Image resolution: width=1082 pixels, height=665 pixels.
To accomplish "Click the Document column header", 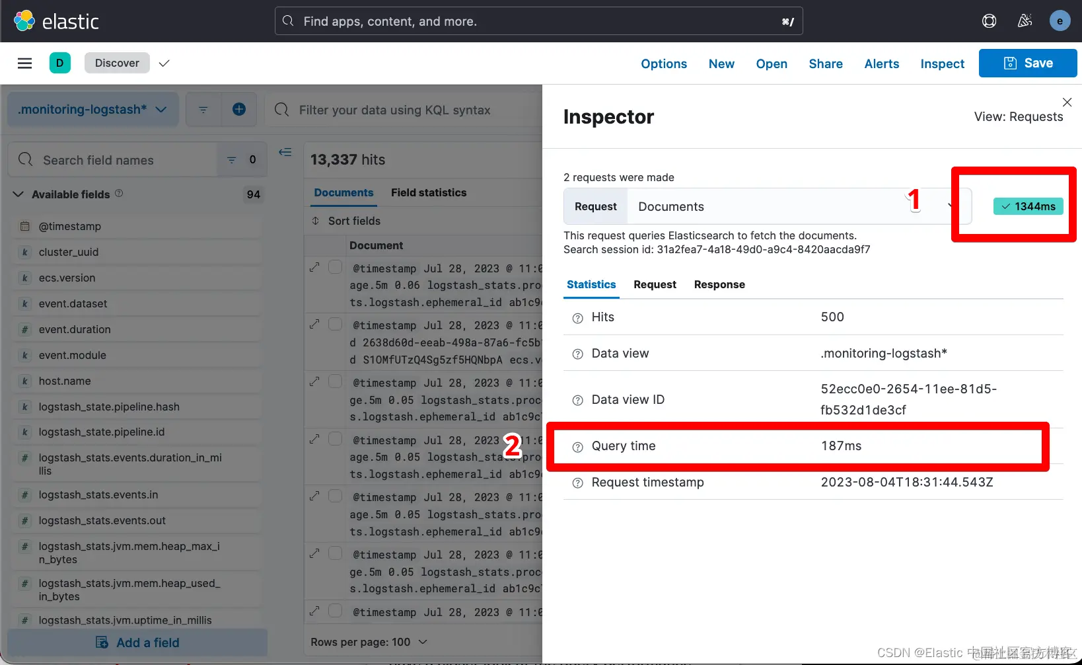I will pyautogui.click(x=376, y=245).
